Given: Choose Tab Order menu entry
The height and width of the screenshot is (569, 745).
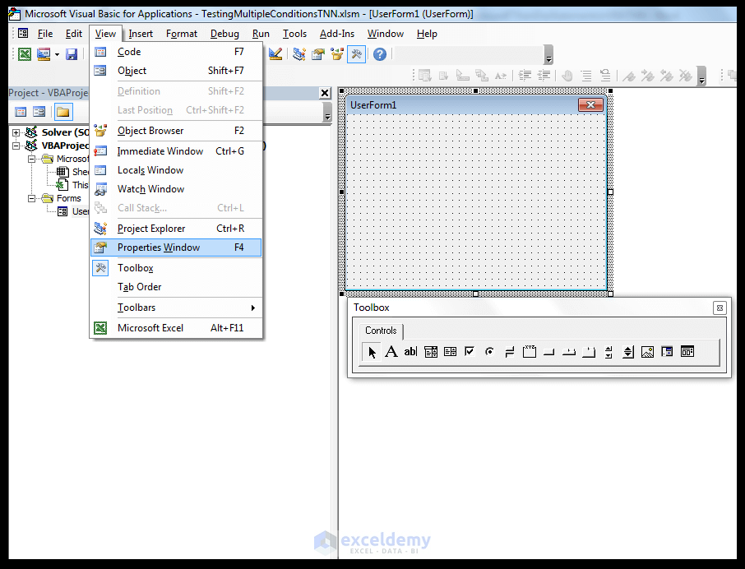Looking at the screenshot, I should [176, 287].
